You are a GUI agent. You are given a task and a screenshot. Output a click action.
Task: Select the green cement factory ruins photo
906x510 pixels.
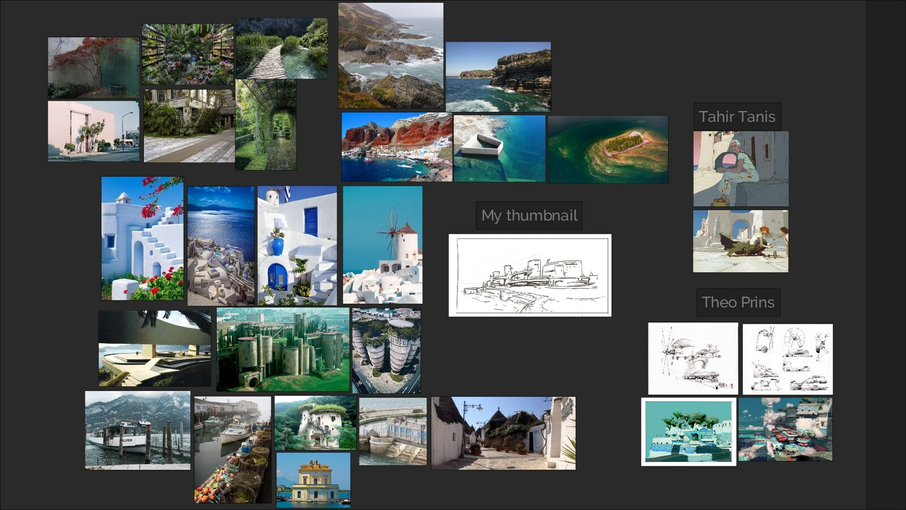coord(283,350)
